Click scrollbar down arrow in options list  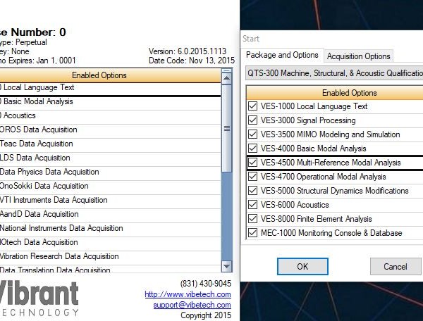(227, 266)
